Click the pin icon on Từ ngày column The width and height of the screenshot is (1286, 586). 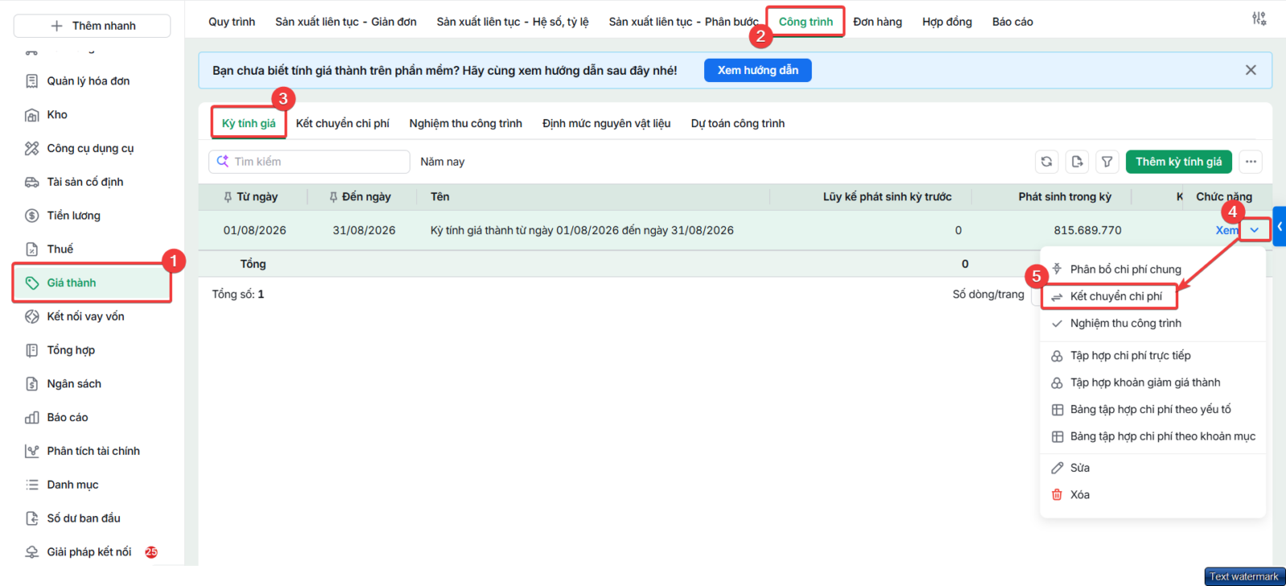point(228,197)
